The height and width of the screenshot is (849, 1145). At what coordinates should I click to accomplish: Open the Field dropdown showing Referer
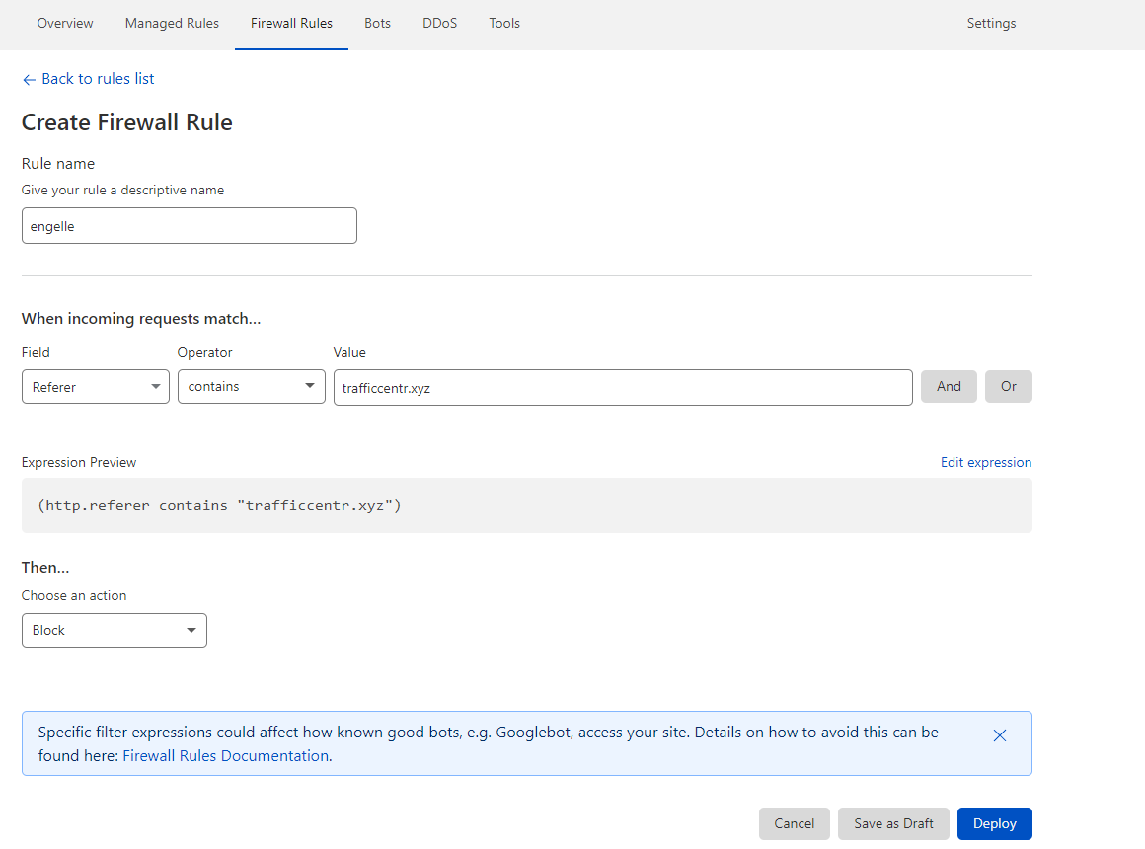tap(96, 387)
